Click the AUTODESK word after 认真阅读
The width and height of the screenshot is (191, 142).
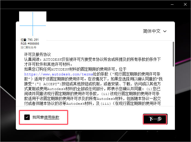[52, 60]
